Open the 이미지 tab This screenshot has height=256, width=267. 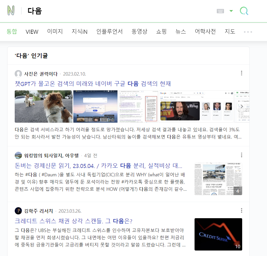[55, 31]
